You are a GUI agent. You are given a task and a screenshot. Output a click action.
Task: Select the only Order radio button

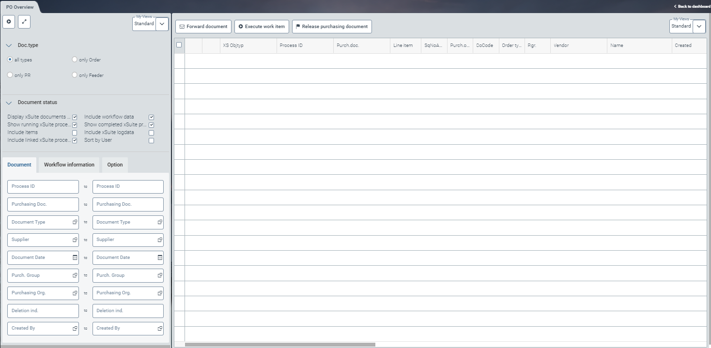[74, 60]
